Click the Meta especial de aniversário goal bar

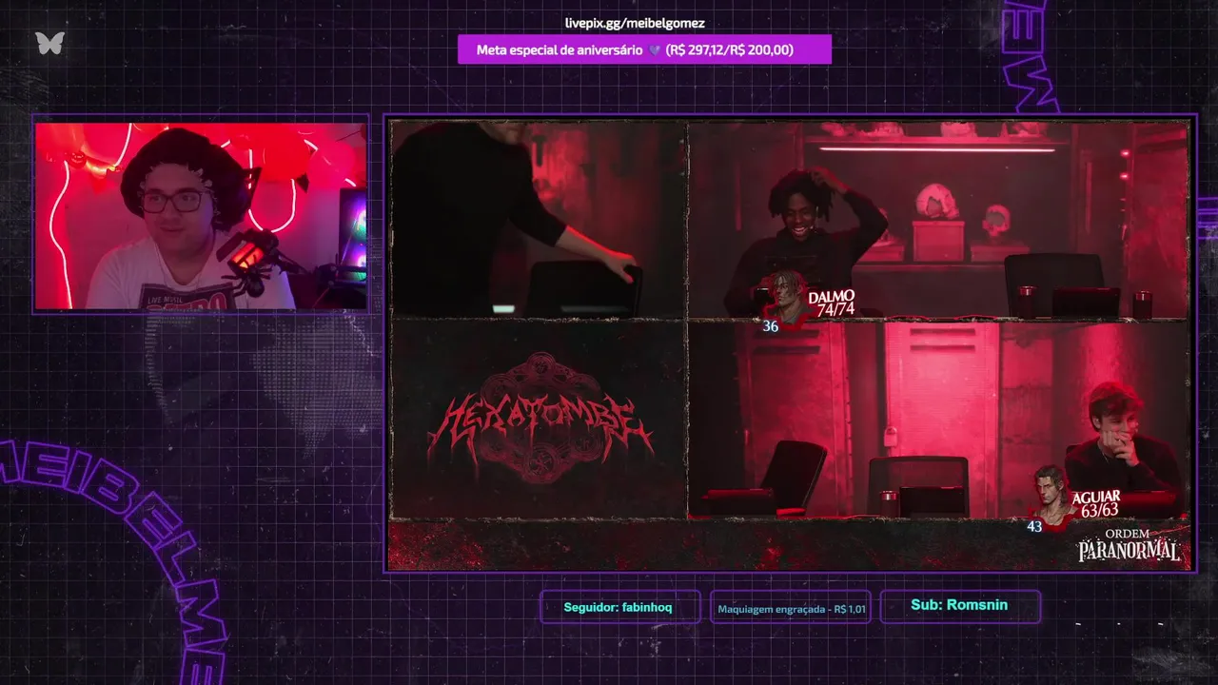[644, 49]
